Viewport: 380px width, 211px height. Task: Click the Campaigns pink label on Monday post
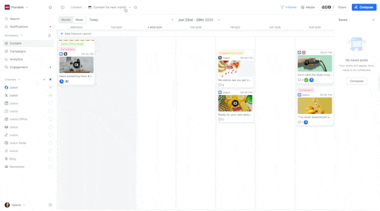pos(68,49)
